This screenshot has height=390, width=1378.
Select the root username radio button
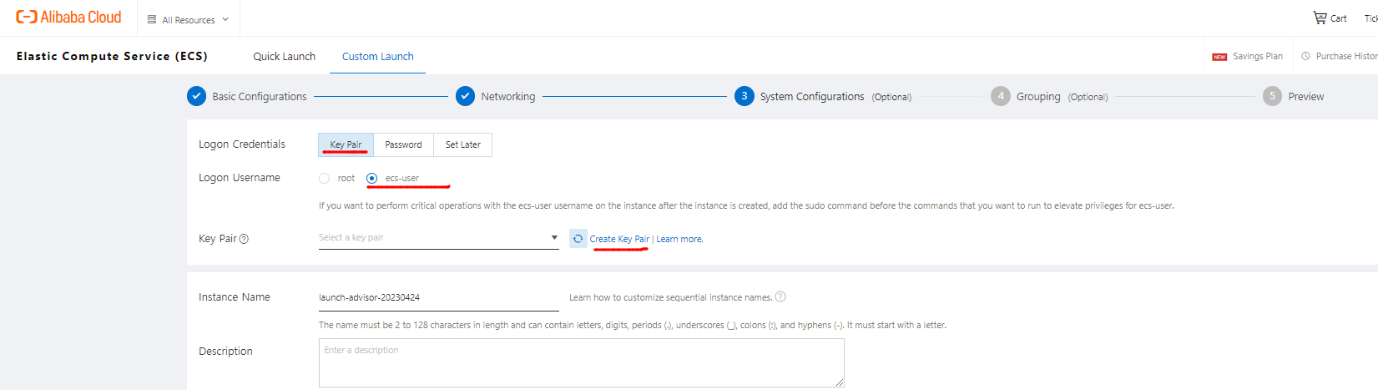click(x=324, y=178)
